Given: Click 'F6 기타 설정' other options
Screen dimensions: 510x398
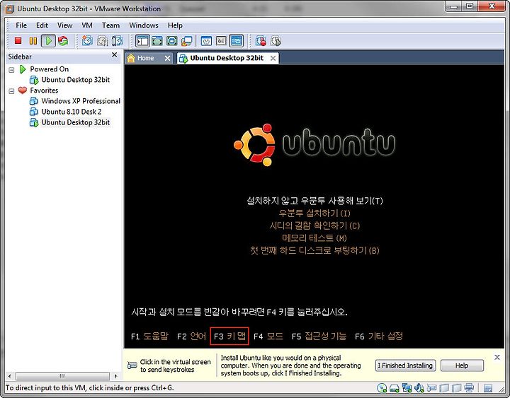Looking at the screenshot, I should coord(379,336).
